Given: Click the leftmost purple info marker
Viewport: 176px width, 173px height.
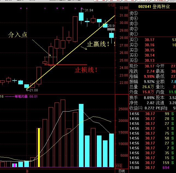Looking at the screenshot, I should click(x=21, y=8).
